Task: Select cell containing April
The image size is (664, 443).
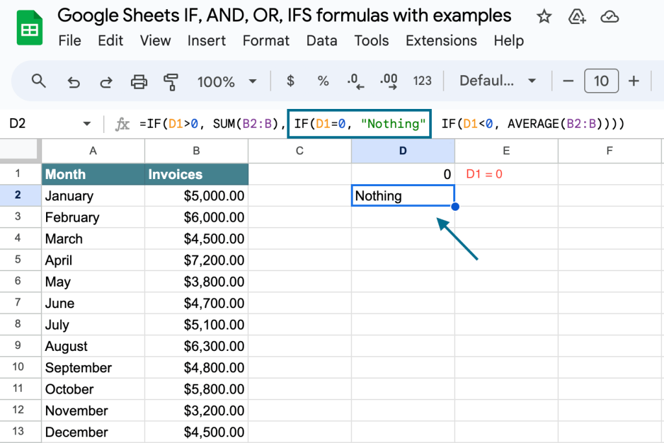Action: point(93,260)
